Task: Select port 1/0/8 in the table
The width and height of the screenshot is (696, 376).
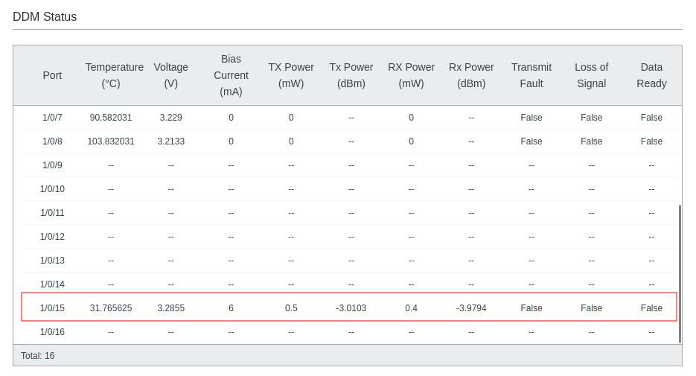Action: click(x=52, y=141)
